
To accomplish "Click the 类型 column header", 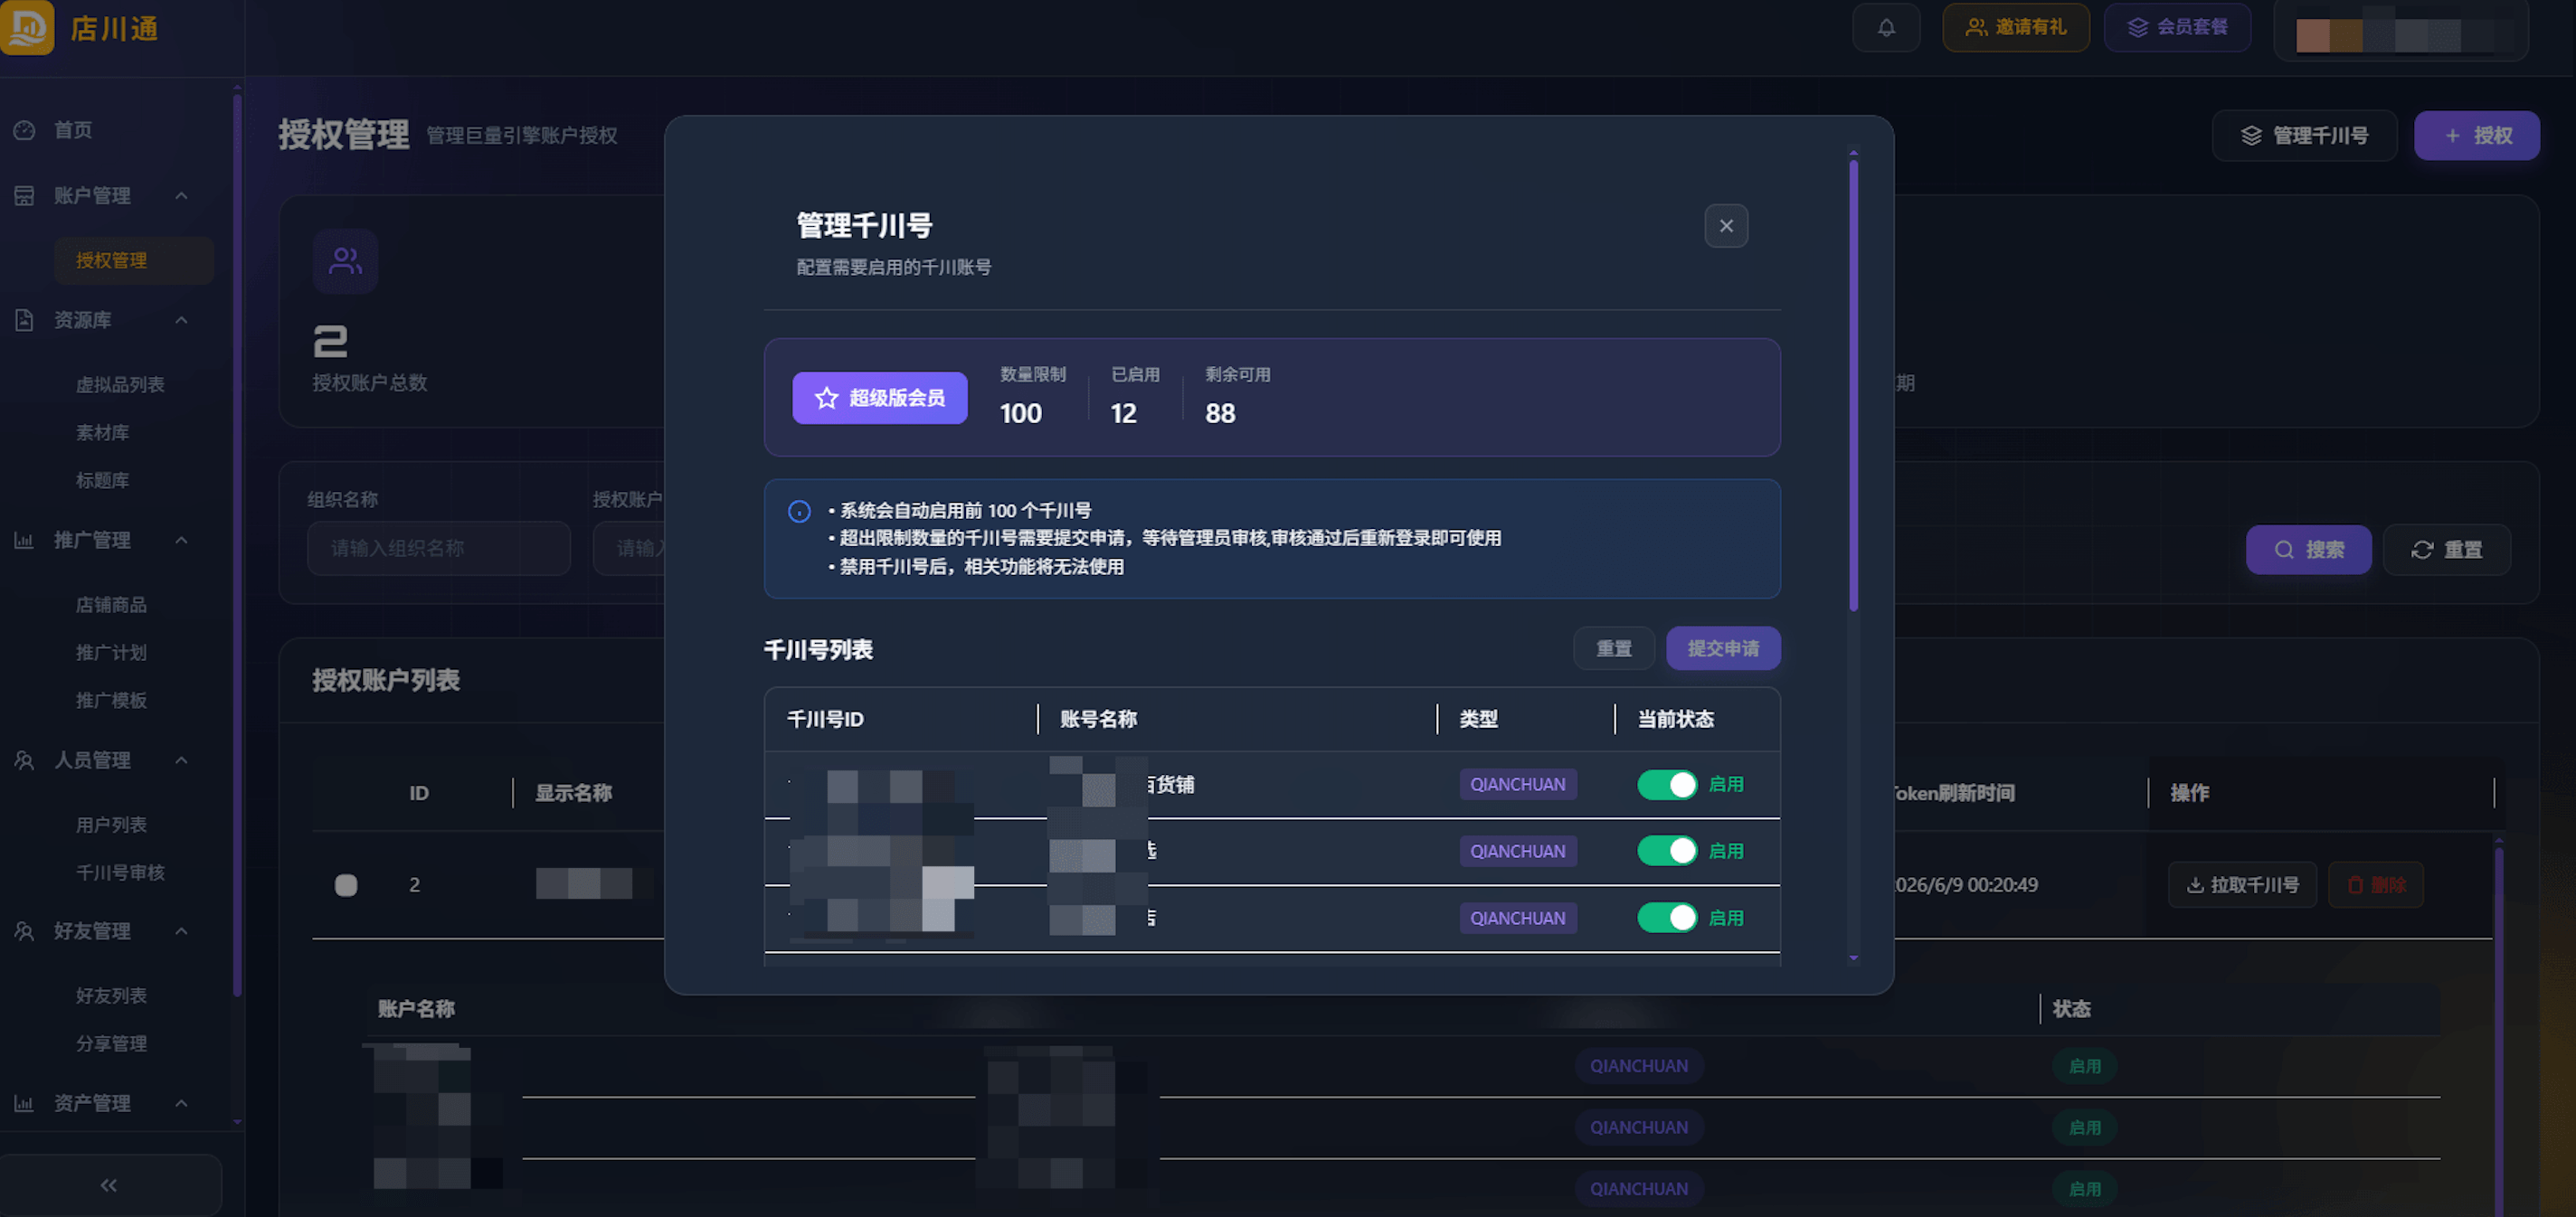I will pyautogui.click(x=1479, y=720).
